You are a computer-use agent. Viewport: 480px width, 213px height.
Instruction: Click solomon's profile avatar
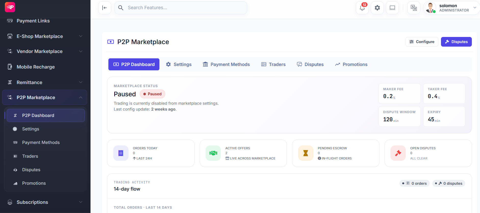431,8
